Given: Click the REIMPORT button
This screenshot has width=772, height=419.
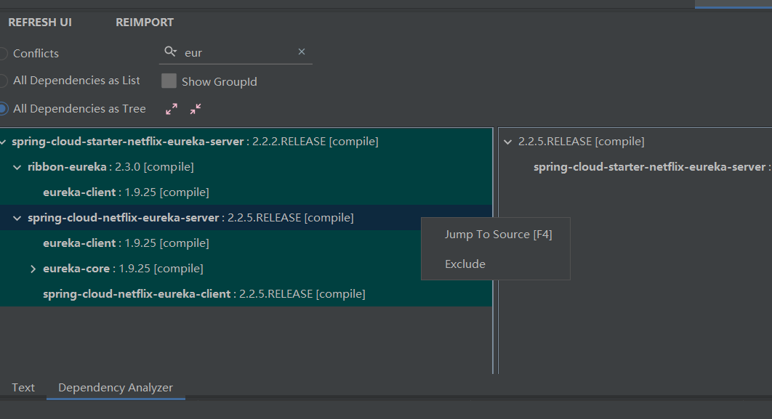Looking at the screenshot, I should [x=144, y=23].
